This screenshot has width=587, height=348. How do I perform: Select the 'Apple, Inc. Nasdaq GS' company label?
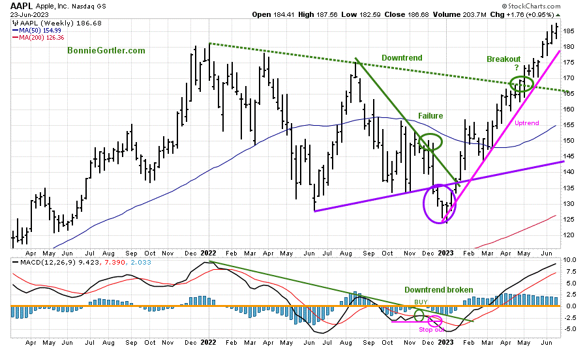[x=70, y=7]
